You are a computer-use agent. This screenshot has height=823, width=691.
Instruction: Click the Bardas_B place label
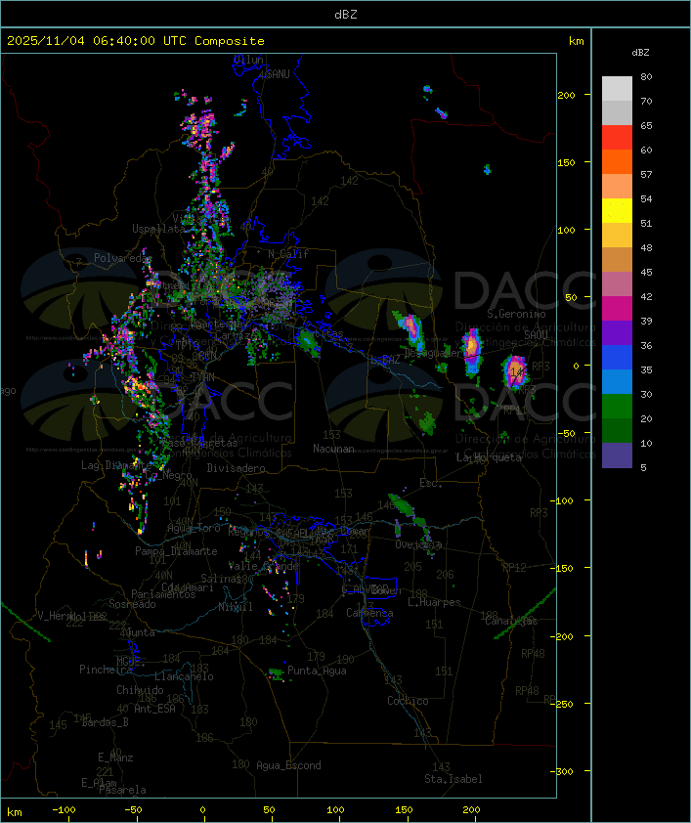105,722
